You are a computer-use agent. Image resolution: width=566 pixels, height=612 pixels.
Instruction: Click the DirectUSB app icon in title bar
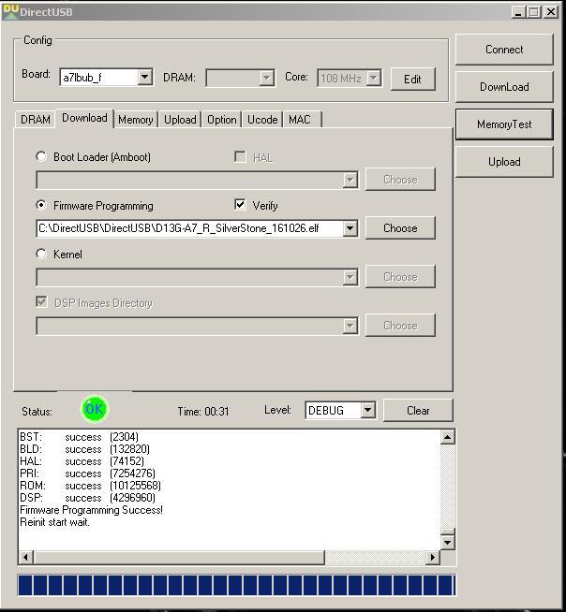click(10, 11)
